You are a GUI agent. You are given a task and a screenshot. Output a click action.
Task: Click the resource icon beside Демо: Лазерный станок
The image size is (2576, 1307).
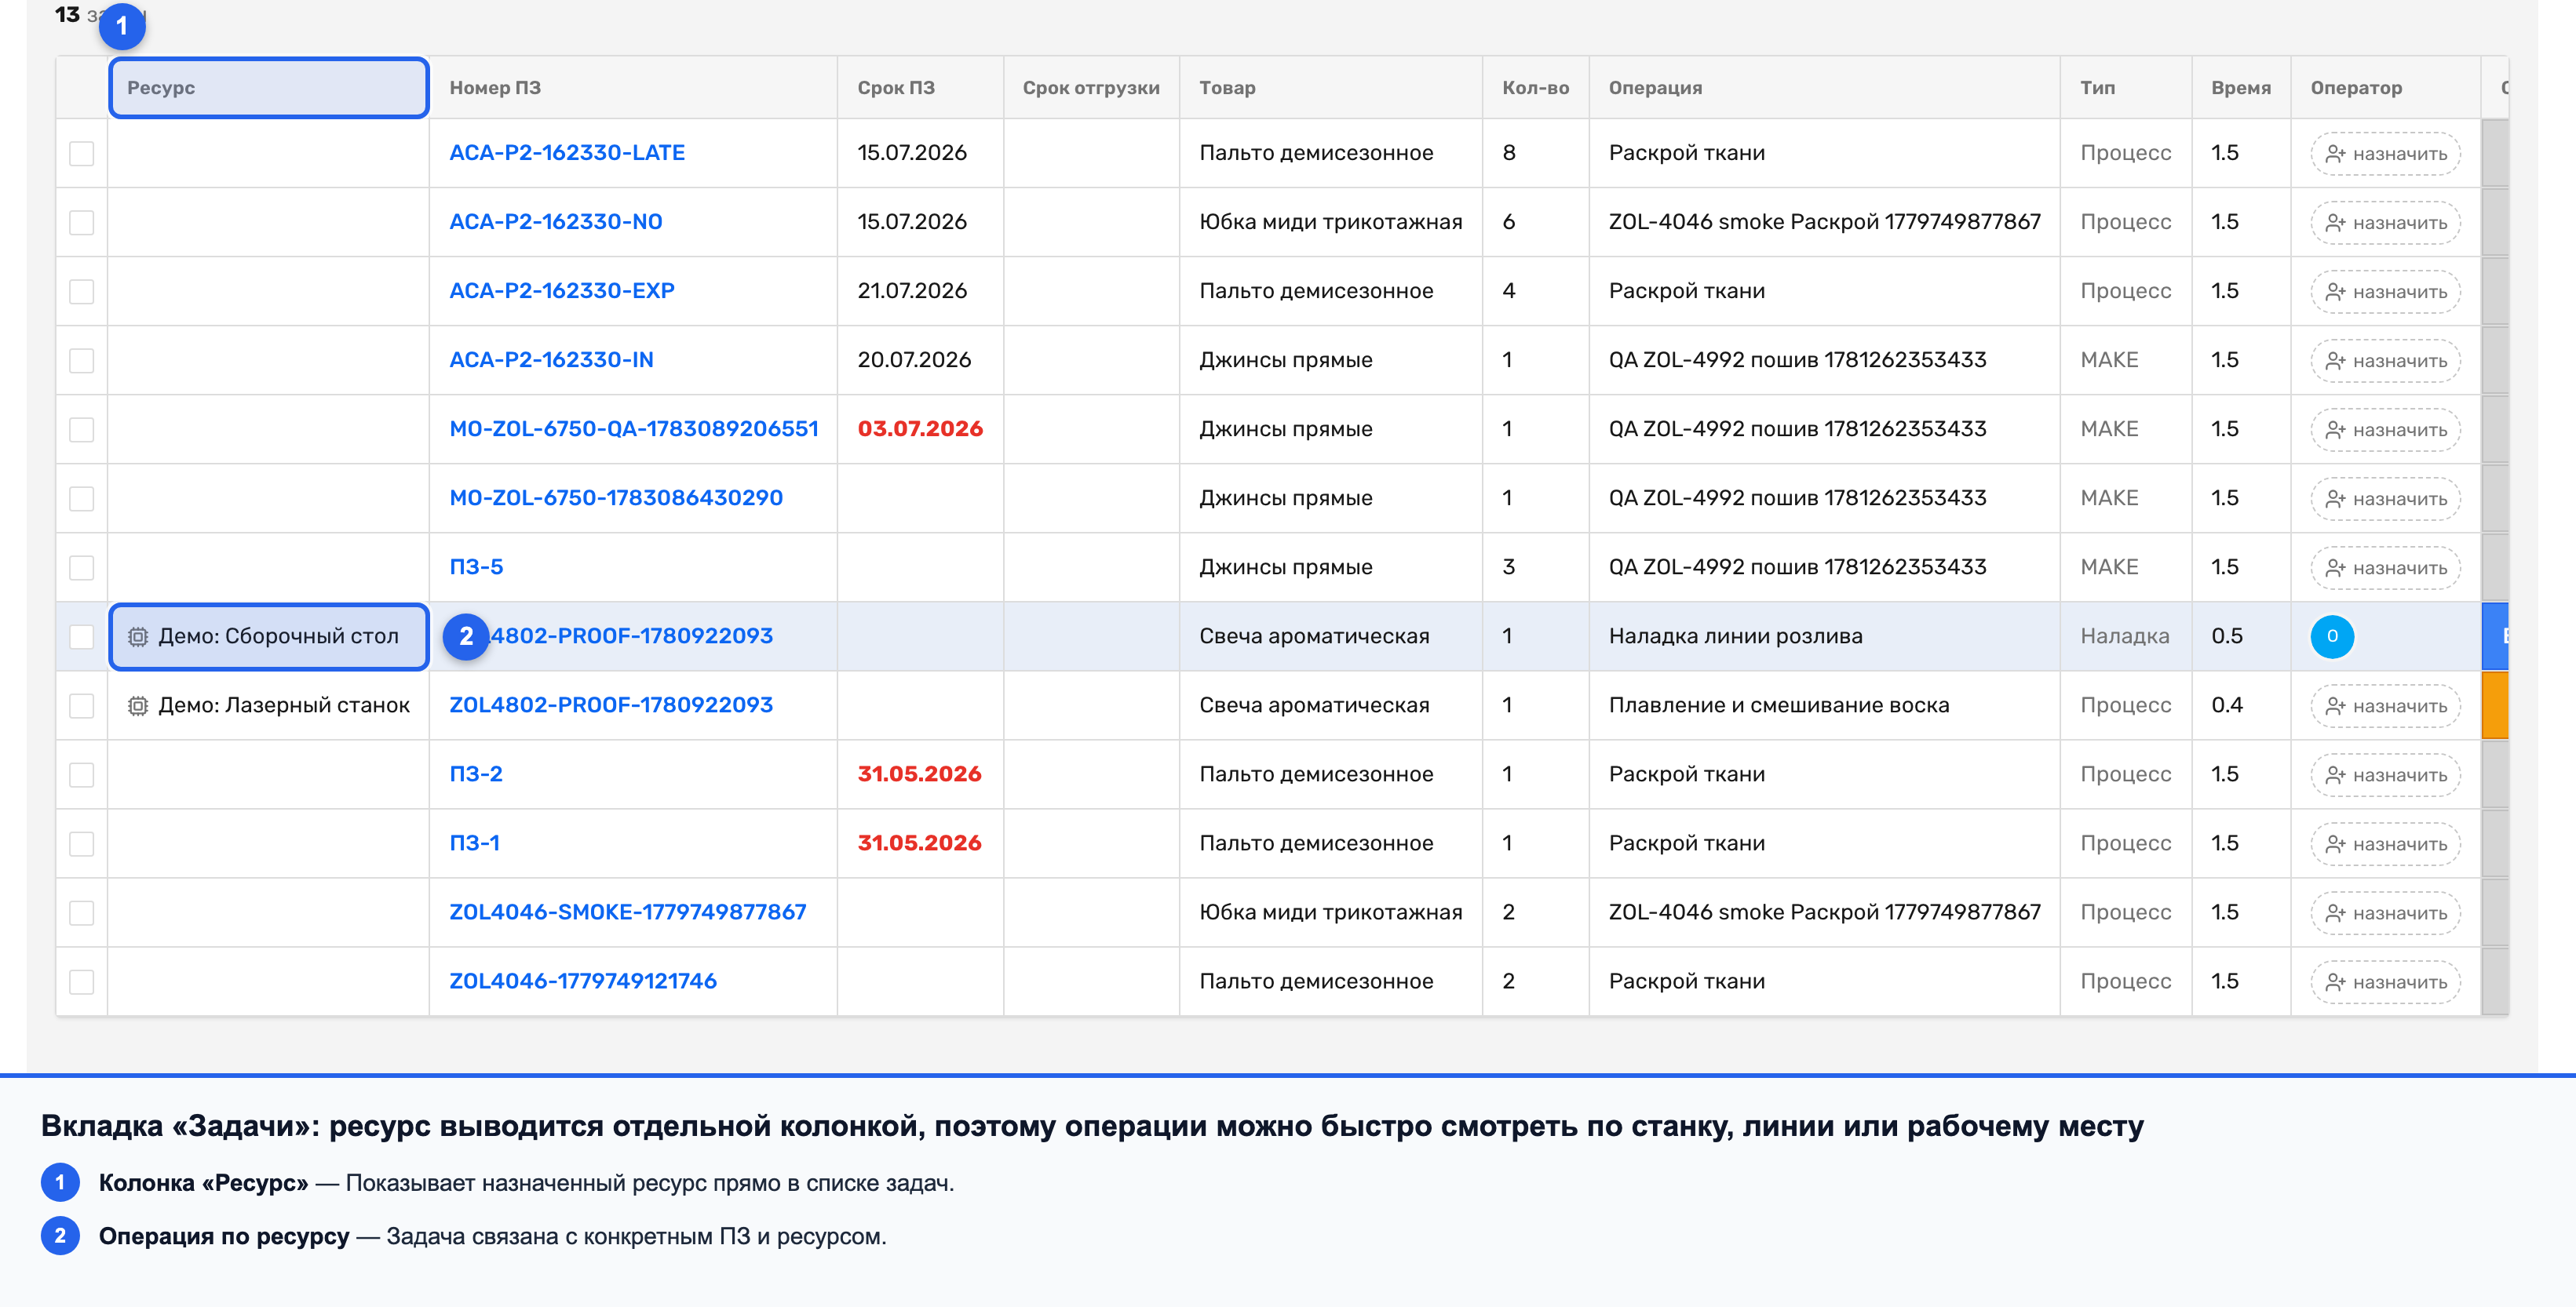tap(138, 705)
